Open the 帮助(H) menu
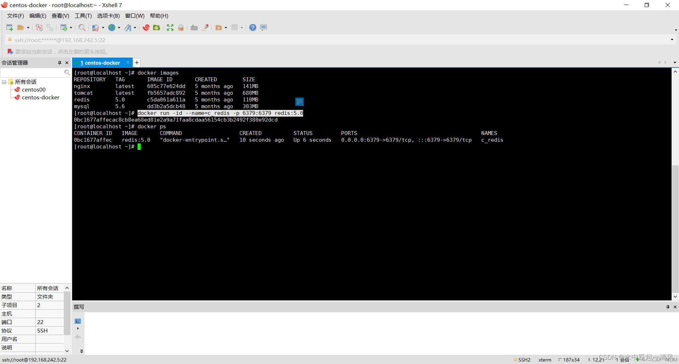Viewport: 679px width, 364px height. point(159,16)
